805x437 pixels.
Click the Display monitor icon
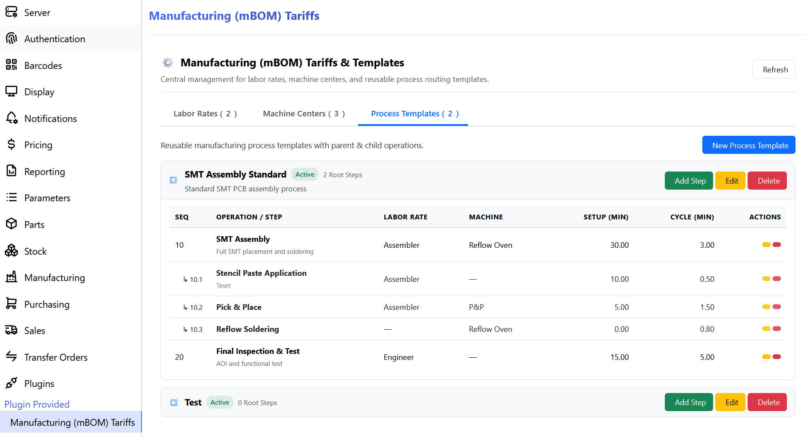click(x=12, y=91)
